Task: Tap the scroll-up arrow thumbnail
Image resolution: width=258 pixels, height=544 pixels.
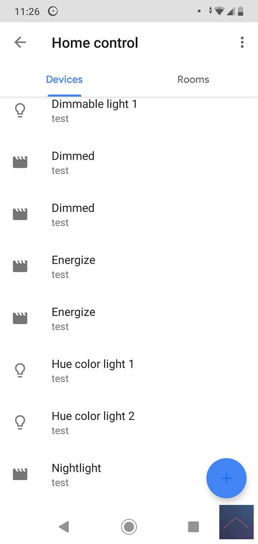Action: point(236,522)
